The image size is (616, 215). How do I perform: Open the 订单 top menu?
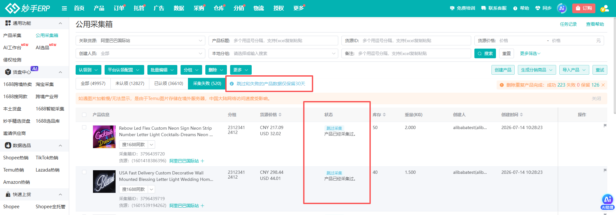pos(119,8)
